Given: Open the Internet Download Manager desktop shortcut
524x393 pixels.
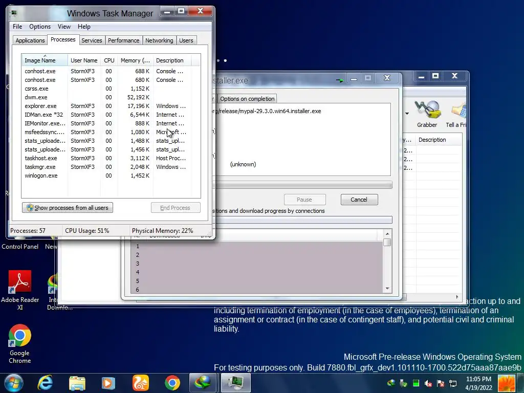Looking at the screenshot, I should [x=53, y=292].
